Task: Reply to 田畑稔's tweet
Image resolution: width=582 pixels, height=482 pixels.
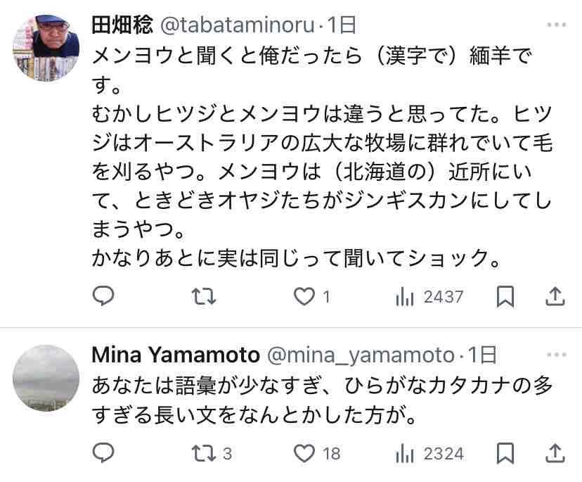Action: click(103, 297)
